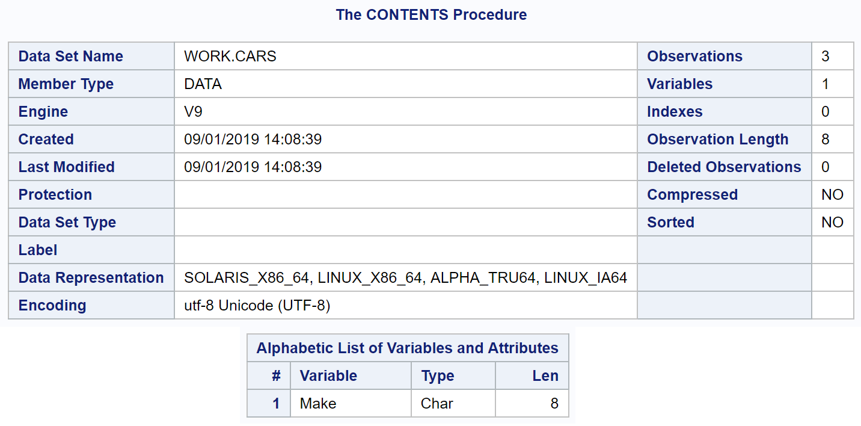Select the utf-8 Unicode encoding value
This screenshot has height=426, width=861.
(257, 306)
